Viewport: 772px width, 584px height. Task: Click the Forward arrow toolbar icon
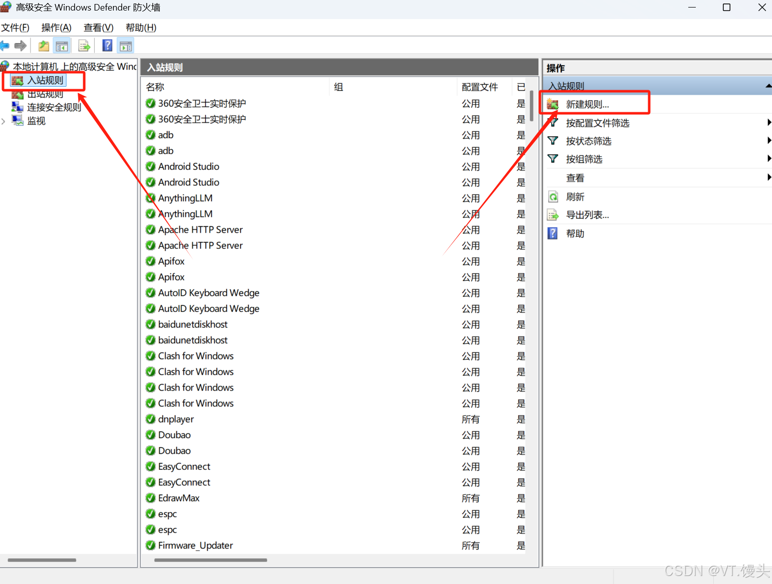click(x=21, y=46)
